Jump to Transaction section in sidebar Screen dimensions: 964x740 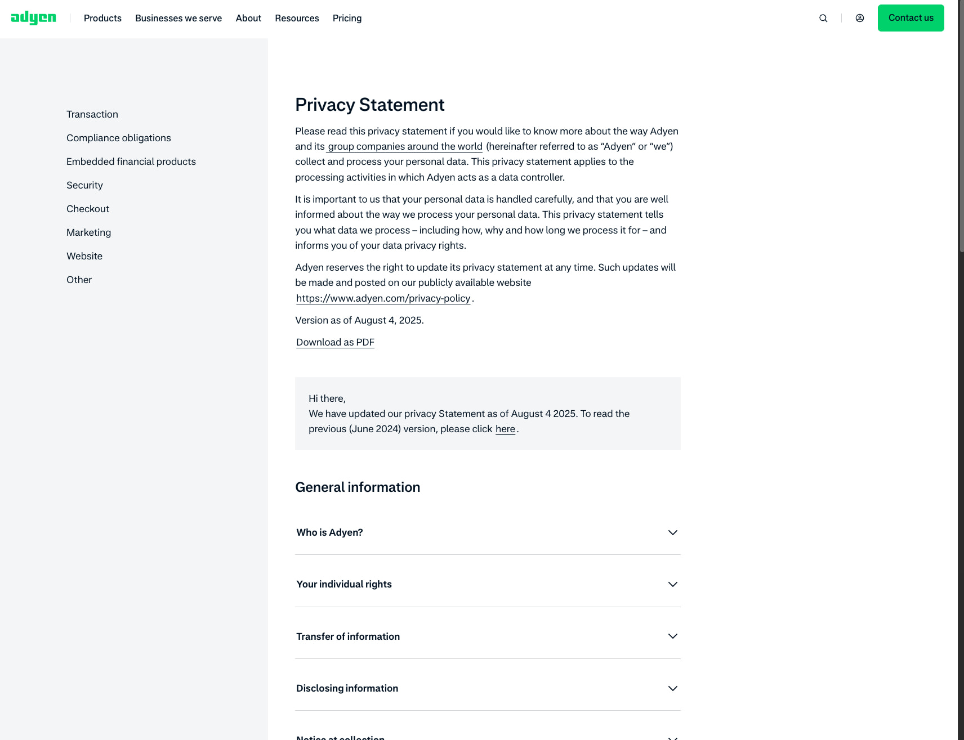pos(92,114)
